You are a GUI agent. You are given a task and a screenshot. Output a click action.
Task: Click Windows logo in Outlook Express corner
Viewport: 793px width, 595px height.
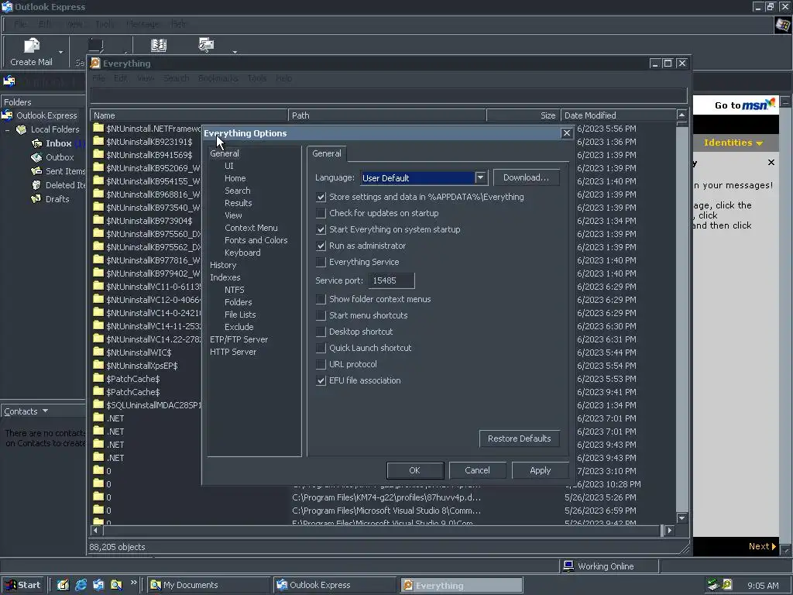pyautogui.click(x=782, y=25)
